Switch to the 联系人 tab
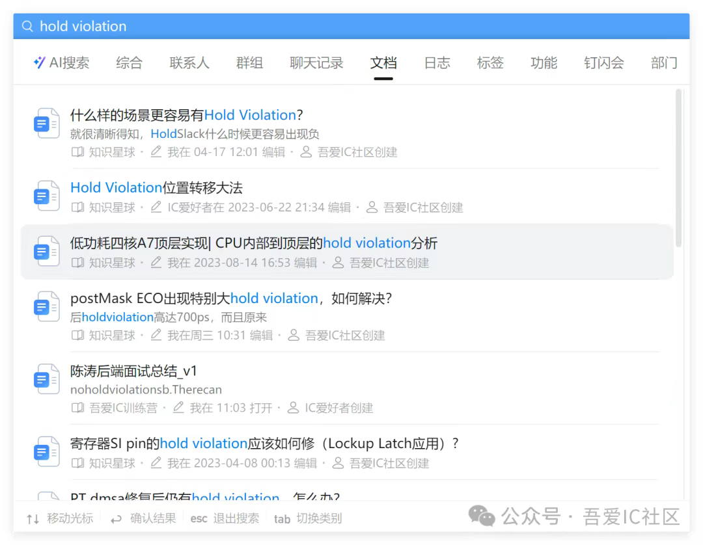 pyautogui.click(x=189, y=62)
